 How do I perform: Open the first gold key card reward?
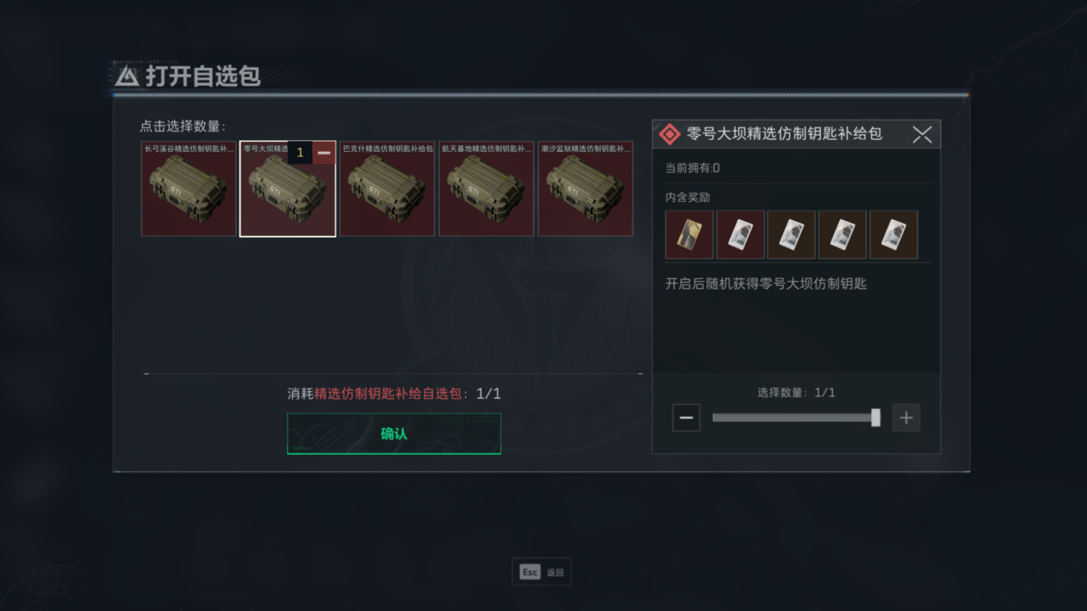pyautogui.click(x=690, y=234)
